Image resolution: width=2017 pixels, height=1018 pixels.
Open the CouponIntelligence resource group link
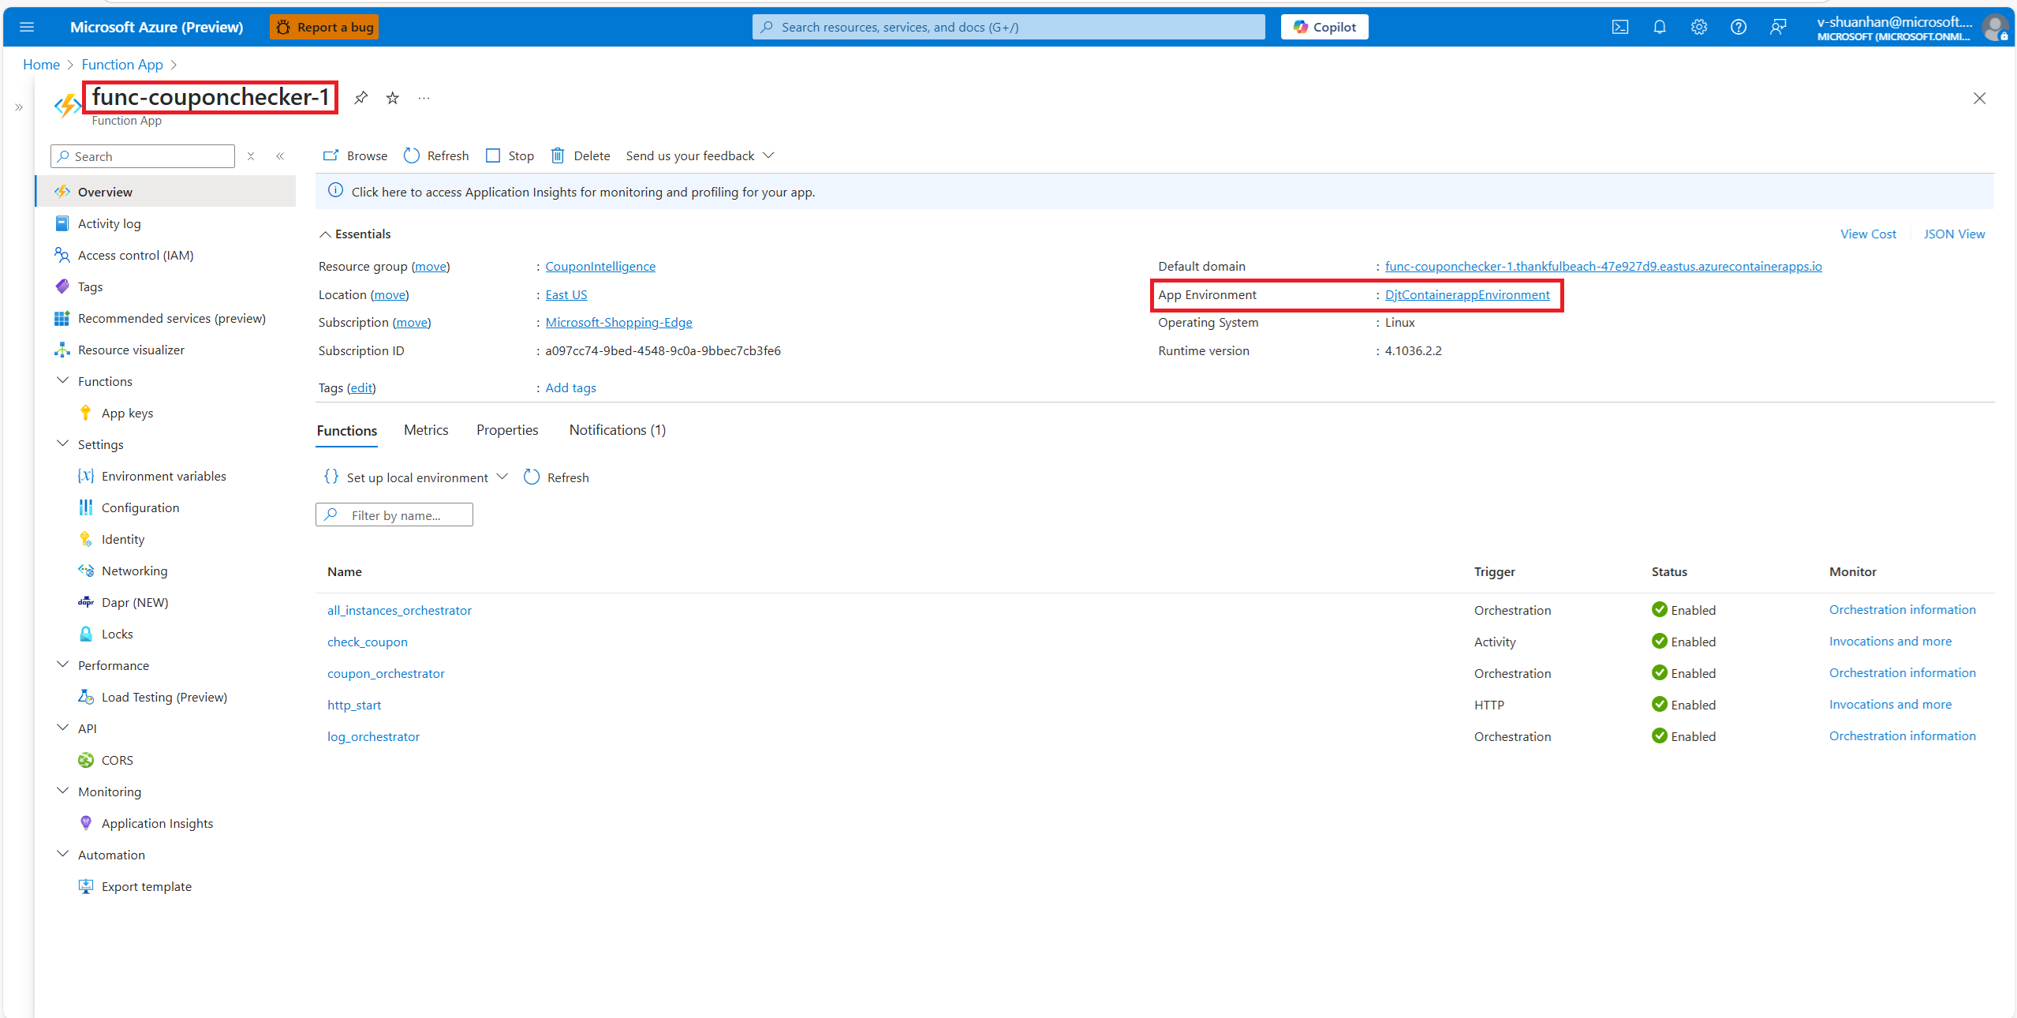[600, 266]
